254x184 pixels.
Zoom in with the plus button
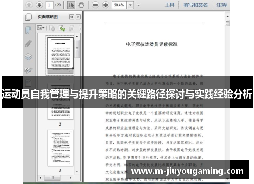[x=106, y=5]
